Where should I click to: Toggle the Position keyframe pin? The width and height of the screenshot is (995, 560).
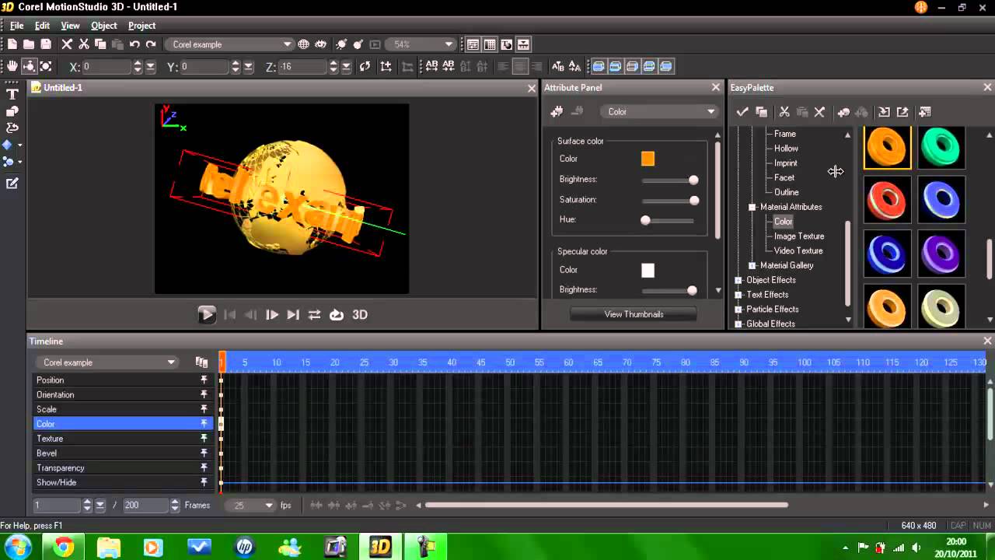tap(204, 380)
